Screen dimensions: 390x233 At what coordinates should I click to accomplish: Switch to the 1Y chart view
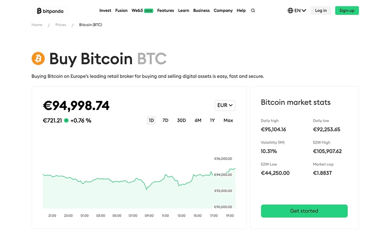[x=212, y=120]
